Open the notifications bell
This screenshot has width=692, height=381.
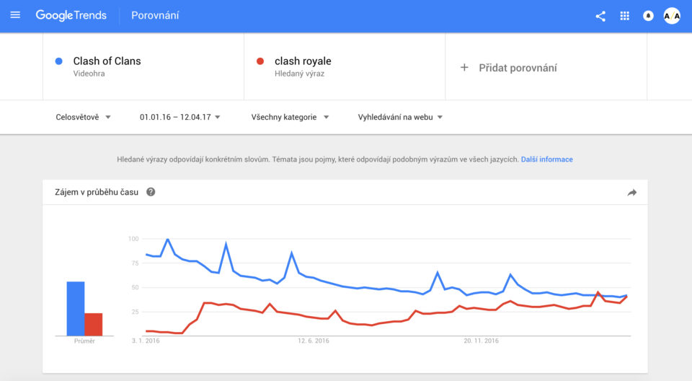648,16
